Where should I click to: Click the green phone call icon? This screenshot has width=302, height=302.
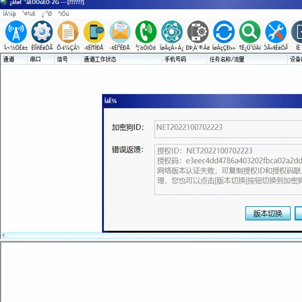click(146, 32)
